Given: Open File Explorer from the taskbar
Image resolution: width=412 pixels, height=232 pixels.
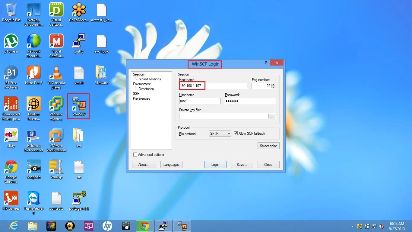Looking at the screenshot, I should click(x=33, y=226).
